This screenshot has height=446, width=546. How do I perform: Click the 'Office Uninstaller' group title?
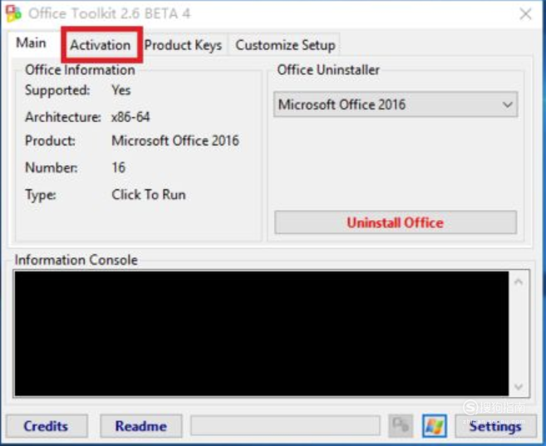328,70
